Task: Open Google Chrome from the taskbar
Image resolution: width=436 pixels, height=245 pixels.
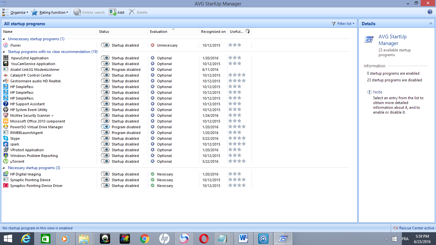Action: [x=145, y=239]
